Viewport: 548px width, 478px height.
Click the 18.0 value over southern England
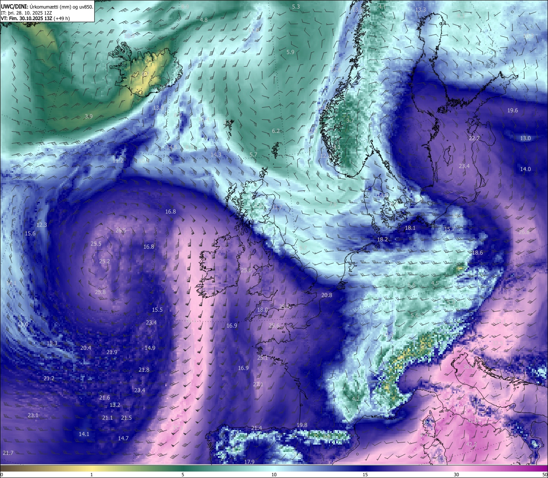click(x=262, y=310)
